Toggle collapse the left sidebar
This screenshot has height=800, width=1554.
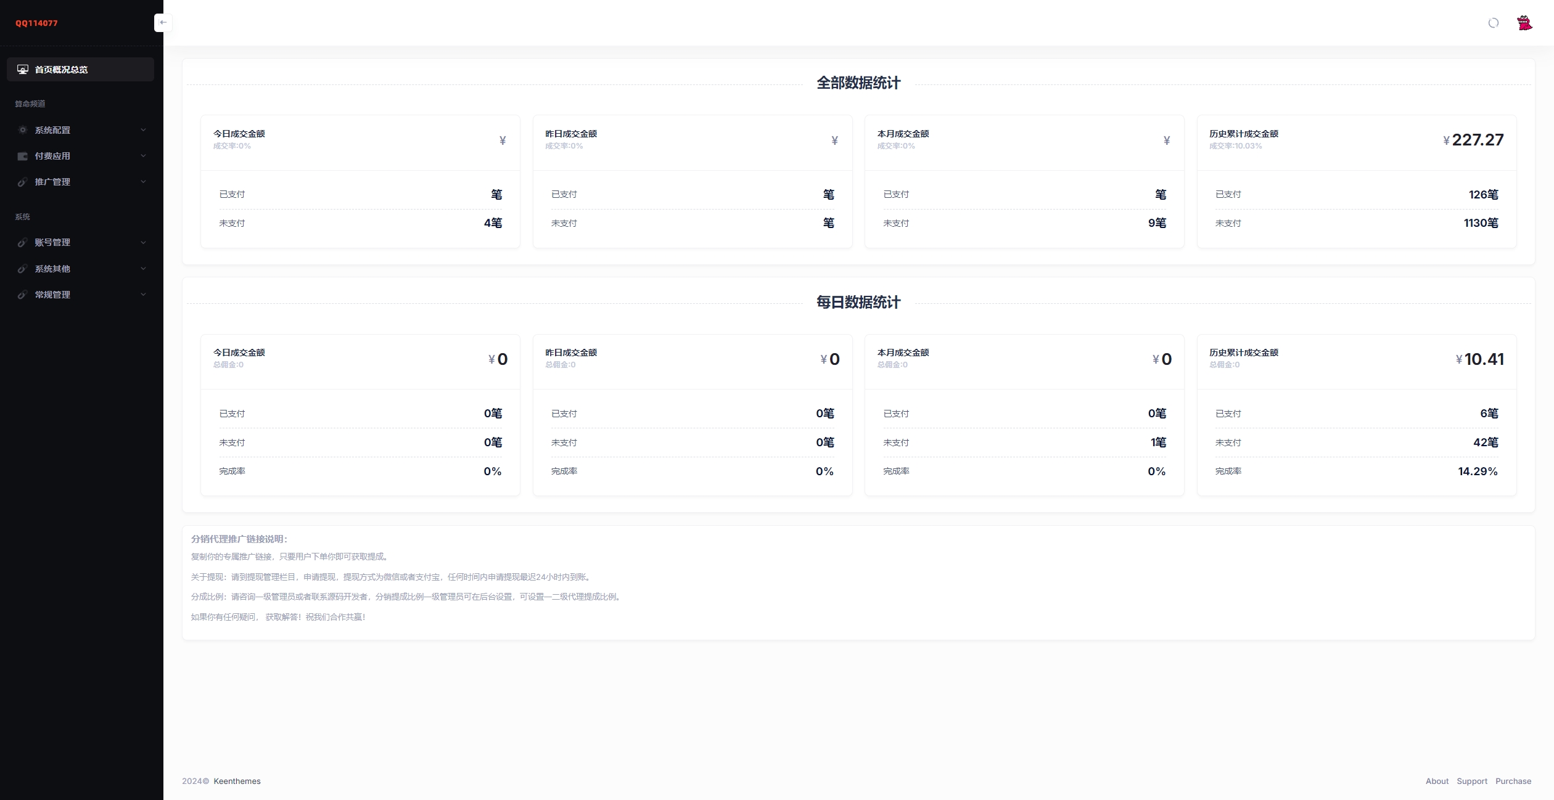click(162, 22)
